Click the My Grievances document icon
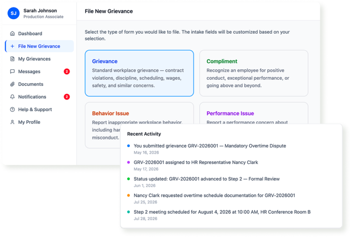The height and width of the screenshot is (237, 351). (x=12, y=59)
